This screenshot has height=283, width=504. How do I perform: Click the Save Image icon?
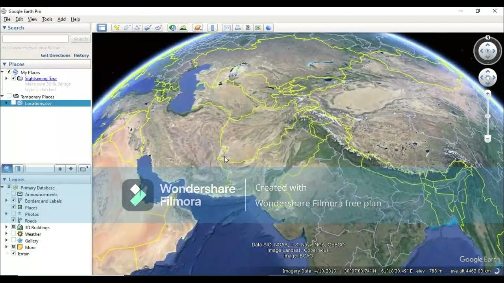(x=248, y=28)
